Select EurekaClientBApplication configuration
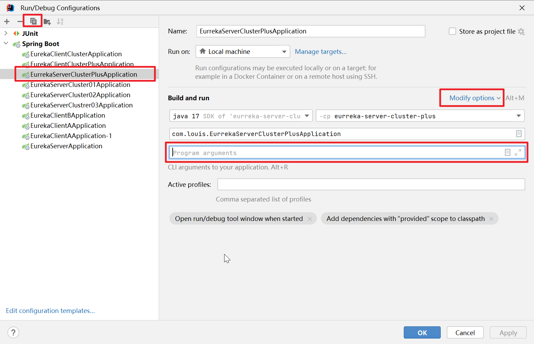534x344 pixels. [x=68, y=115]
